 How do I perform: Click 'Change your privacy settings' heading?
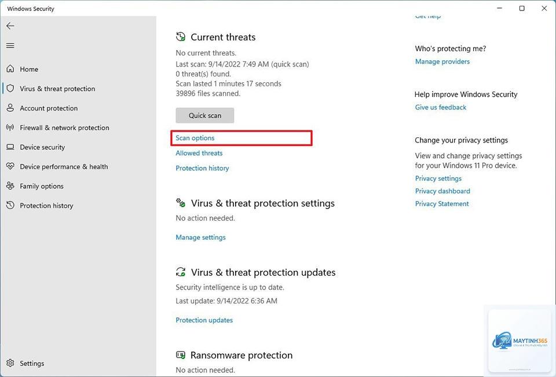(462, 140)
